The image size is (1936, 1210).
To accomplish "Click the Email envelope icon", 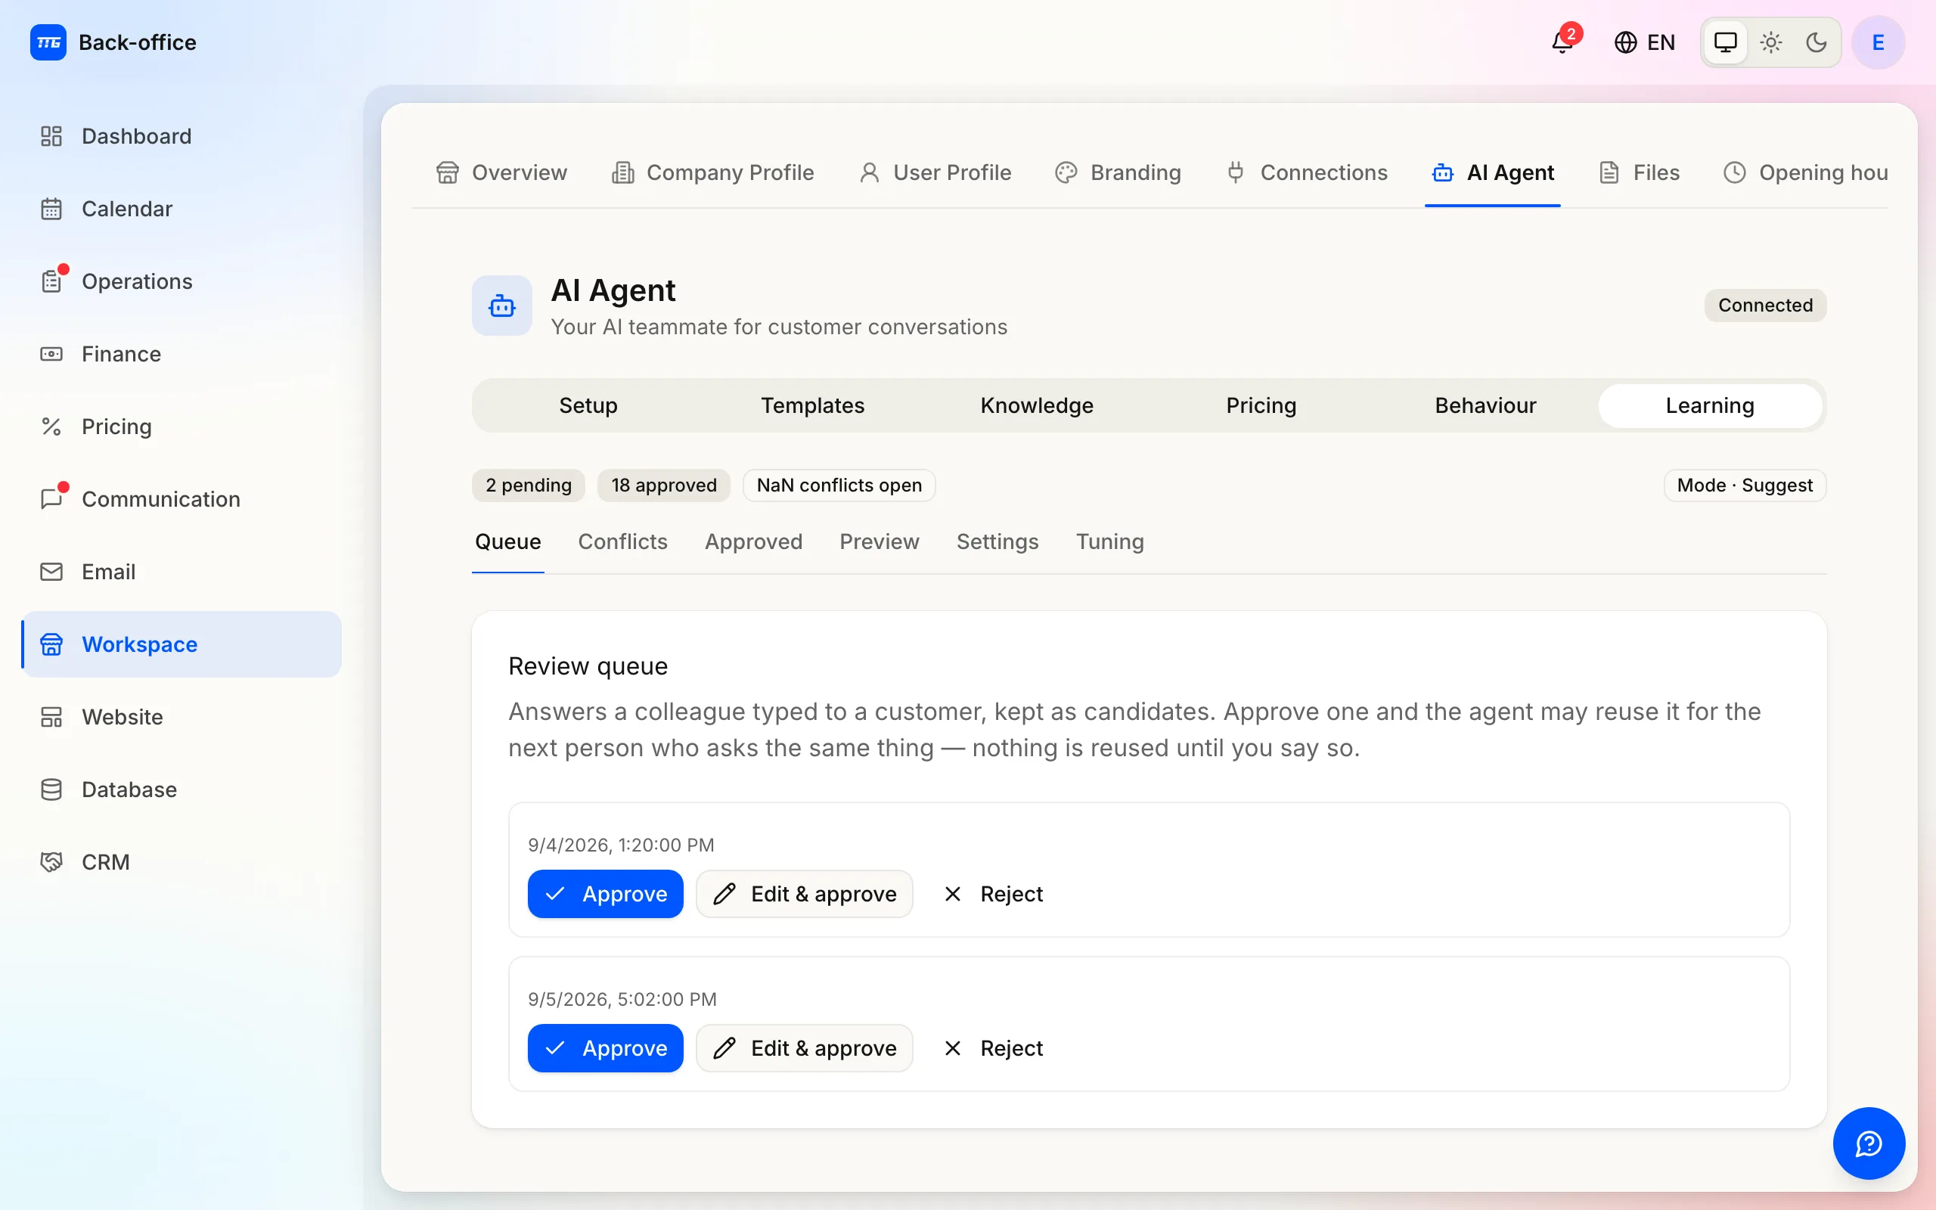I will pos(51,572).
